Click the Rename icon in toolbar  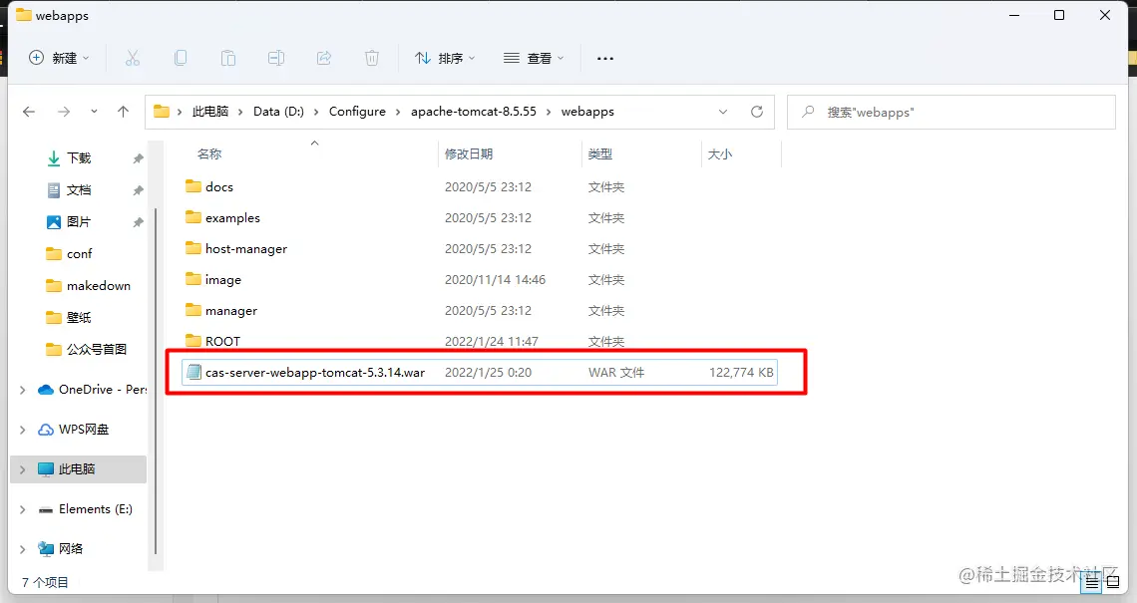tap(276, 58)
